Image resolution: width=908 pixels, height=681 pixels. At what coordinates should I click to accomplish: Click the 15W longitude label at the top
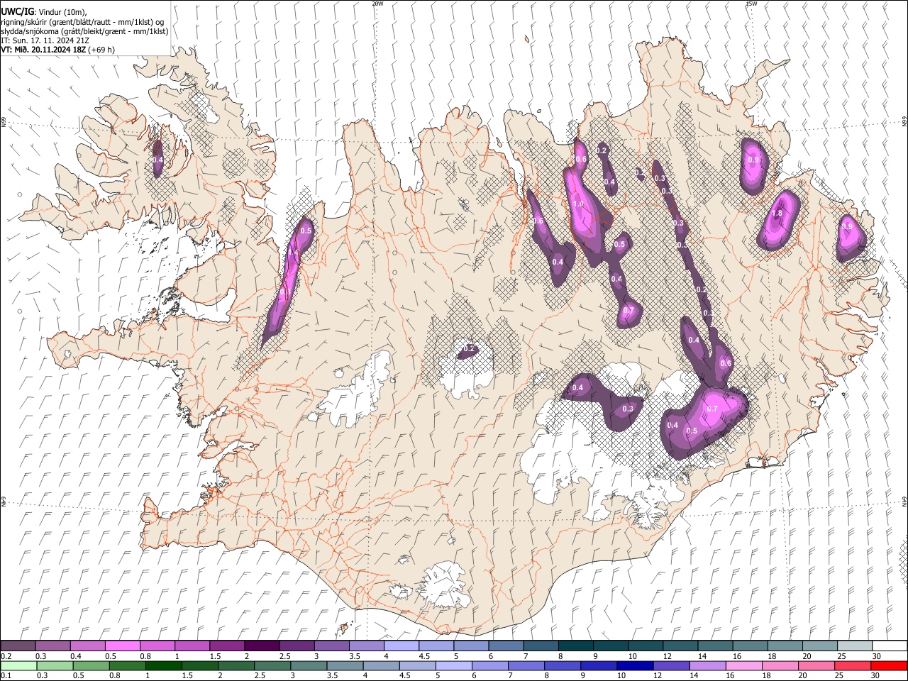751,4
